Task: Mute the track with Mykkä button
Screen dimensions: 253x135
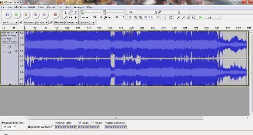Action: point(5,42)
